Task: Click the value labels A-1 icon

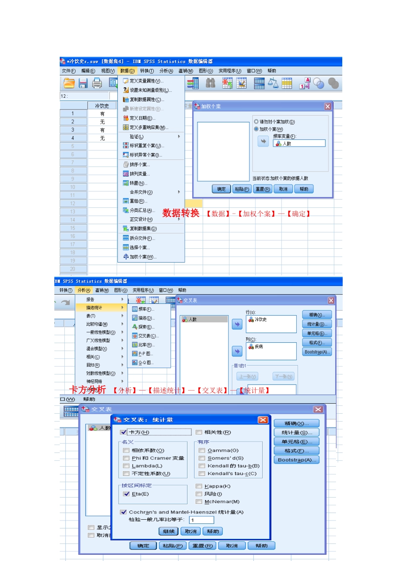Action: (305, 83)
